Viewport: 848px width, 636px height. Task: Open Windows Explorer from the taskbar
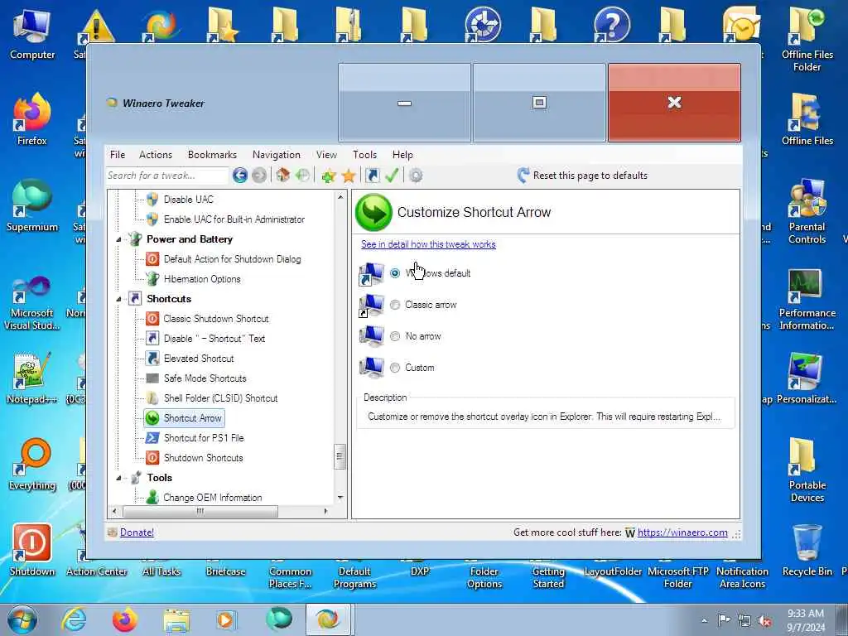[x=176, y=619]
